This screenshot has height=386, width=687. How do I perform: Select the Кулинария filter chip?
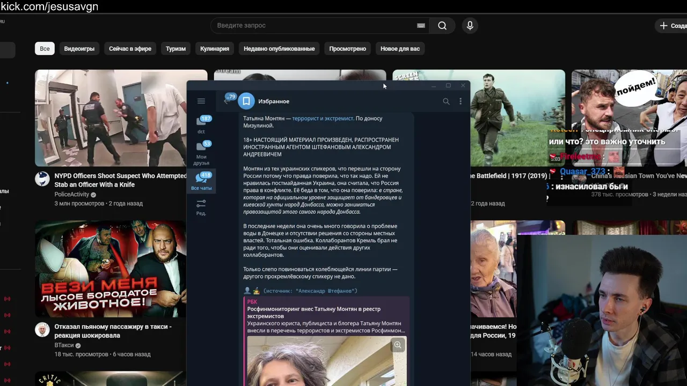pos(215,49)
